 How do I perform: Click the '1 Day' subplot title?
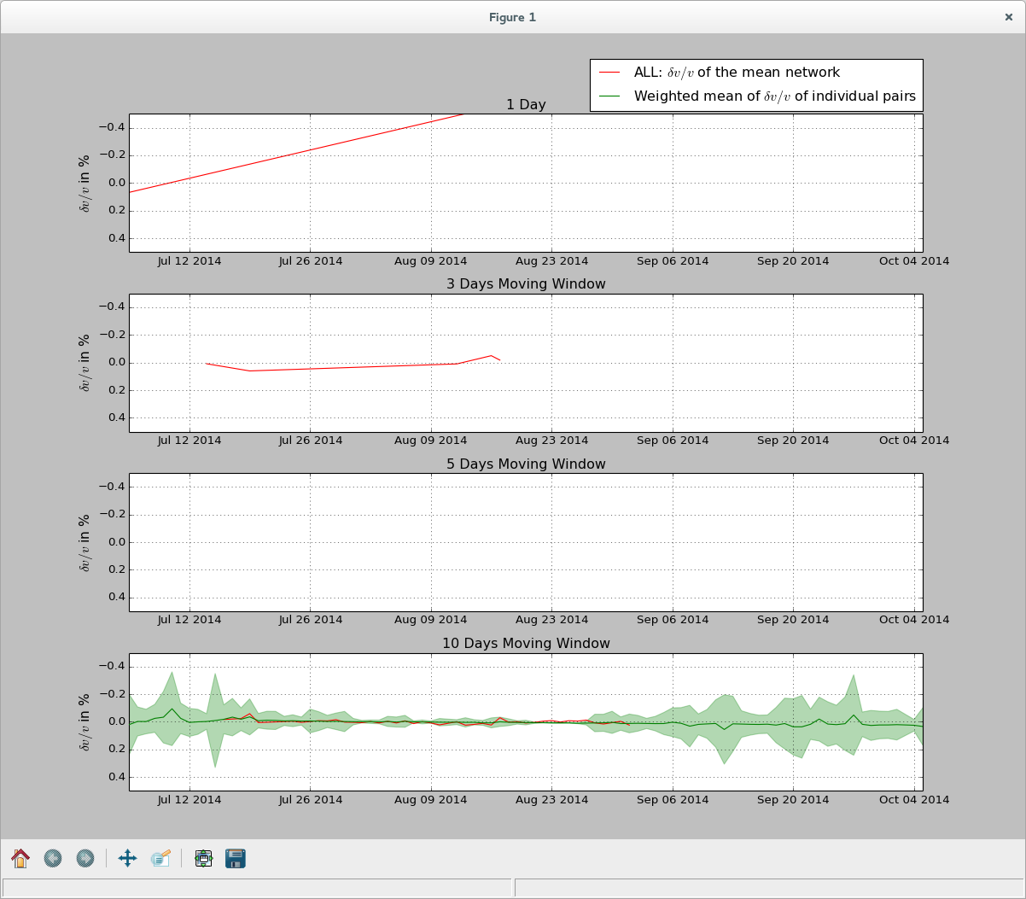(x=526, y=105)
